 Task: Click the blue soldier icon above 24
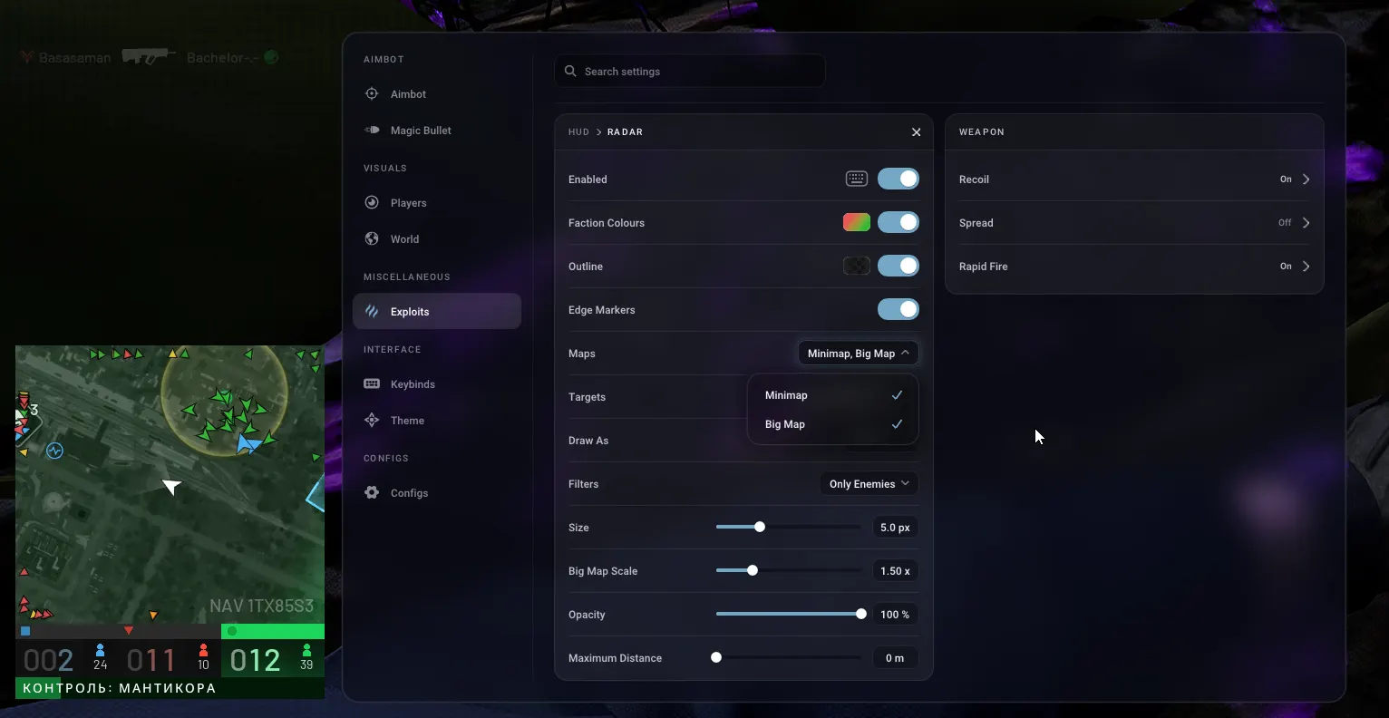click(100, 650)
